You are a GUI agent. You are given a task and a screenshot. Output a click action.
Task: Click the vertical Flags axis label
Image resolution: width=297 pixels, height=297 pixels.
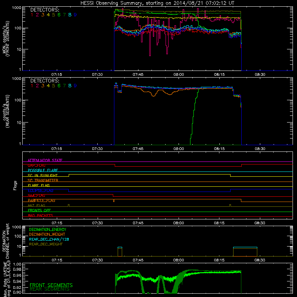tap(15, 185)
